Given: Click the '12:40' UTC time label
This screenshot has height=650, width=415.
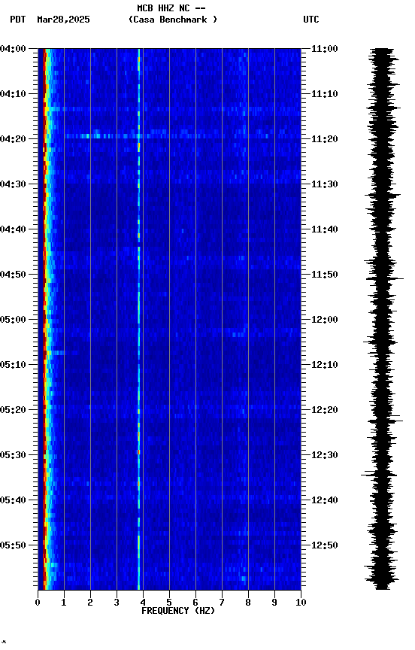Looking at the screenshot, I should [x=325, y=500].
